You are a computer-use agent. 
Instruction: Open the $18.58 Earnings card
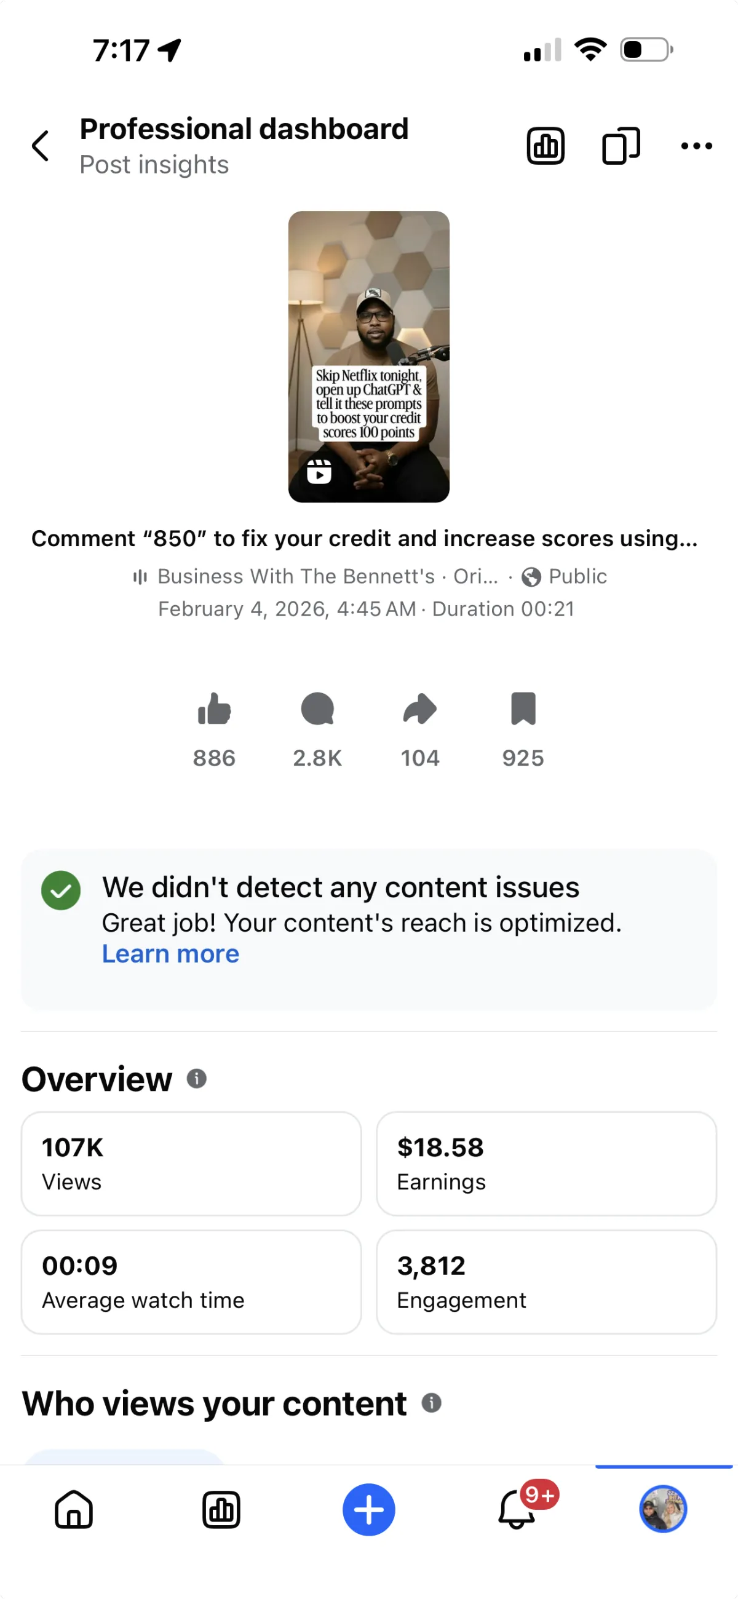tap(546, 1163)
